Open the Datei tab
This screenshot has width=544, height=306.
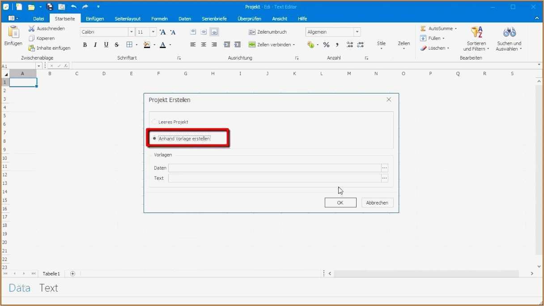(38, 19)
